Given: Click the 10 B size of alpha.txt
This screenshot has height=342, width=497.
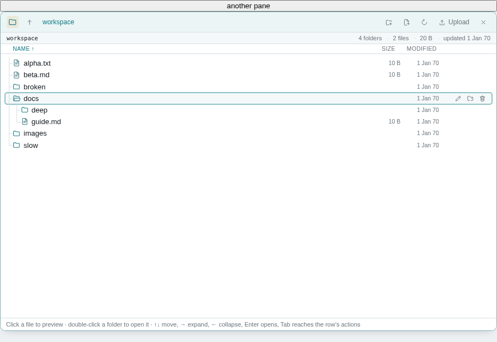Looking at the screenshot, I should 395,63.
